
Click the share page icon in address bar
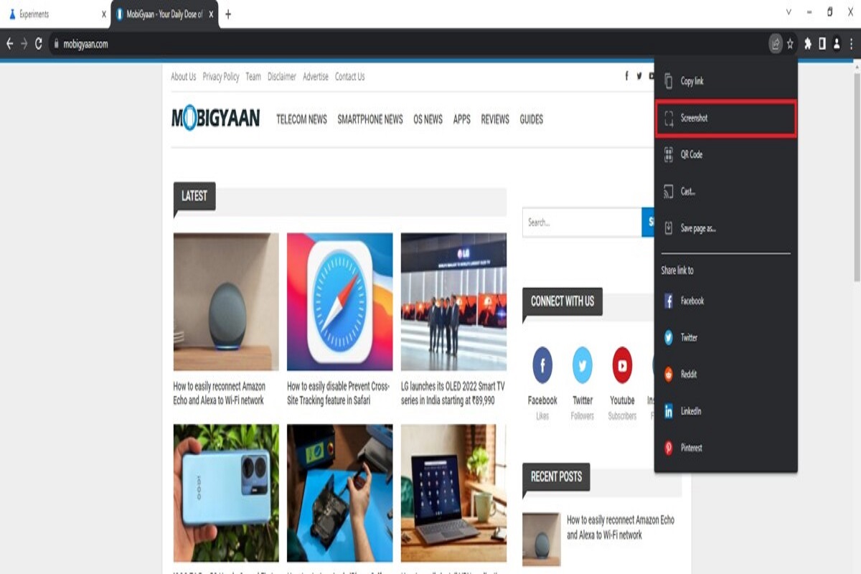click(x=776, y=44)
